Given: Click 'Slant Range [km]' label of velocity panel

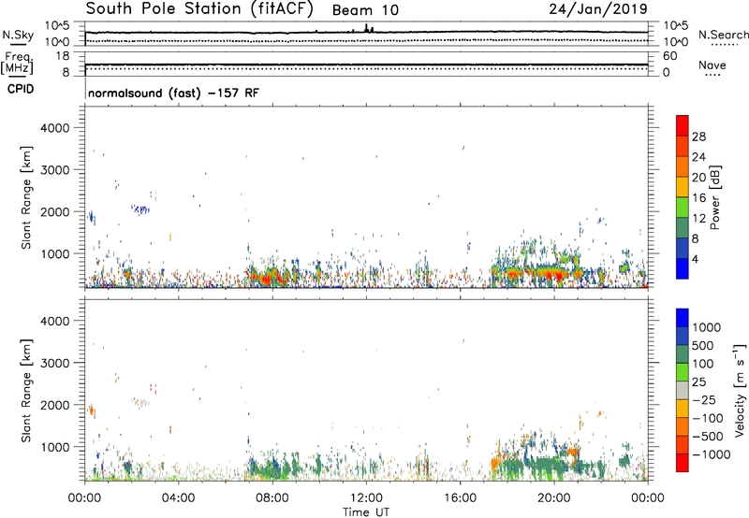Looking at the screenshot, I should [x=26, y=390].
